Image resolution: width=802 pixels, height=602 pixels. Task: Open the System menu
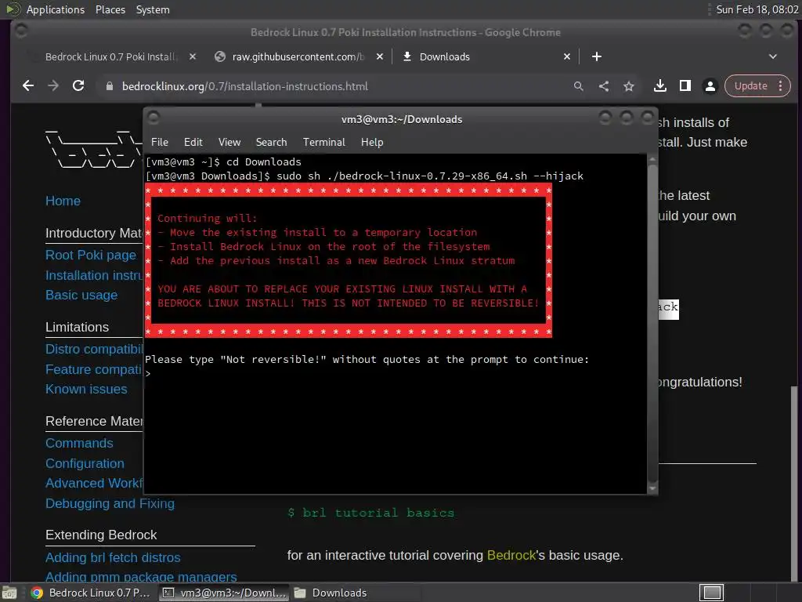tap(153, 9)
